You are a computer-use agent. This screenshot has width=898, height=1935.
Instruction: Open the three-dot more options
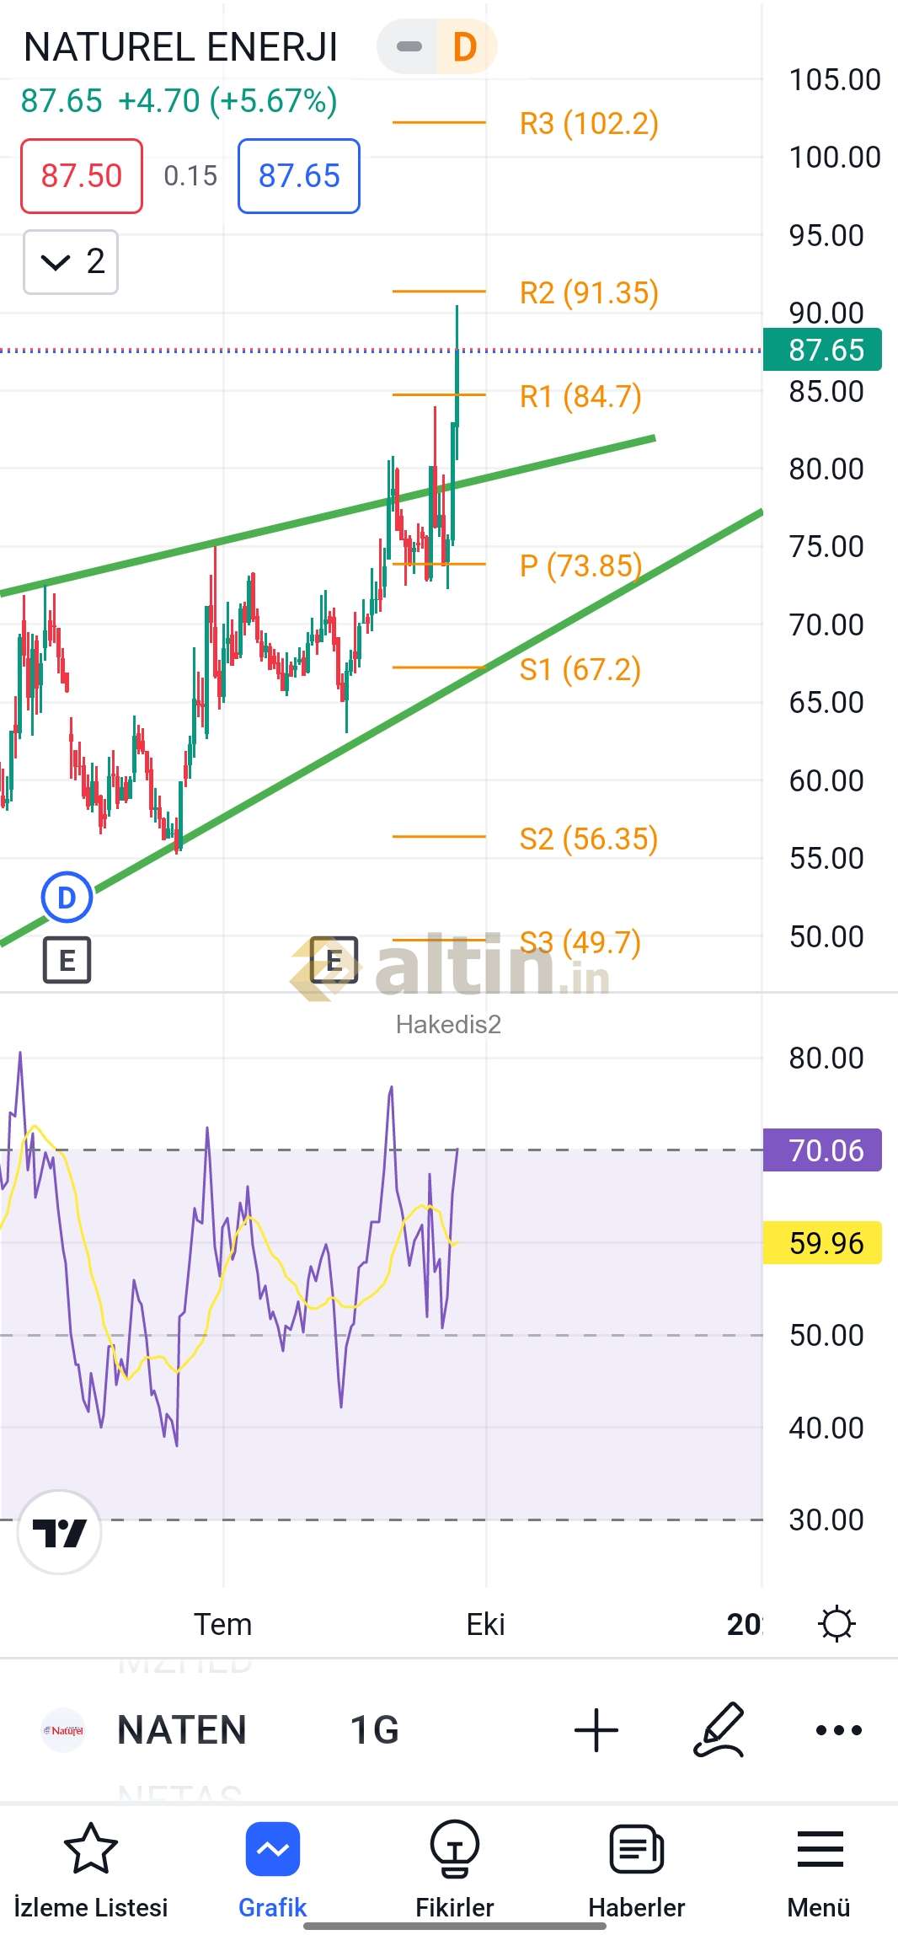click(x=838, y=1730)
